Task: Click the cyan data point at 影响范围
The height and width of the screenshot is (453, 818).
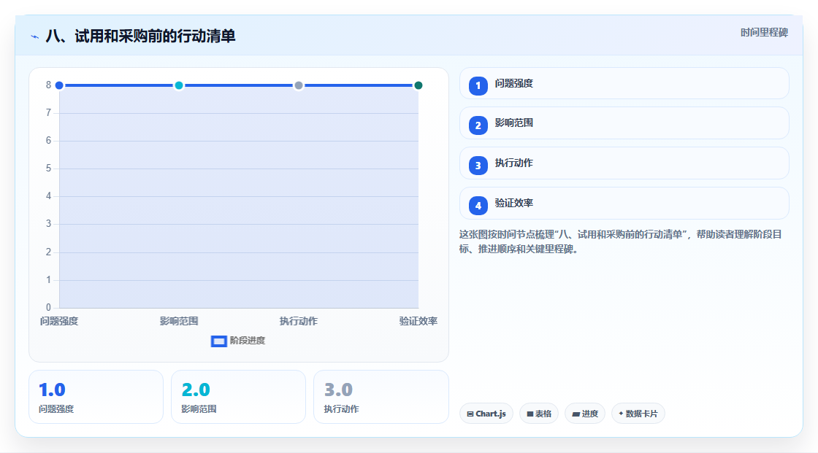Action: click(179, 85)
